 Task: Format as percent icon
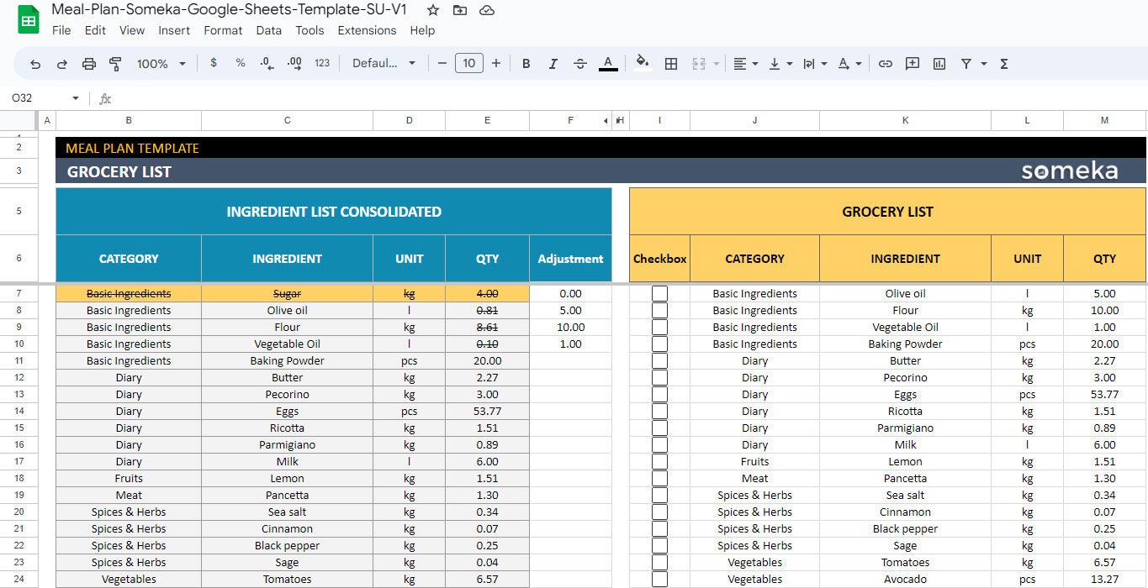click(x=241, y=63)
